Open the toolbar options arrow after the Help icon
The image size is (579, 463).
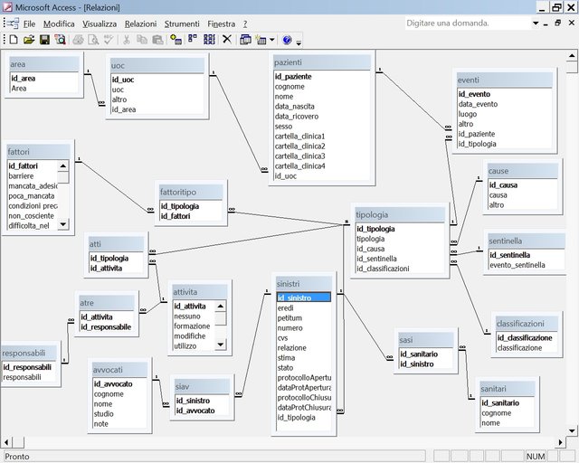[299, 43]
